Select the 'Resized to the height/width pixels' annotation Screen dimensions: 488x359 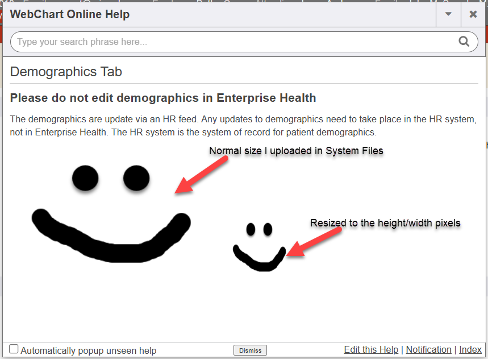tap(385, 222)
